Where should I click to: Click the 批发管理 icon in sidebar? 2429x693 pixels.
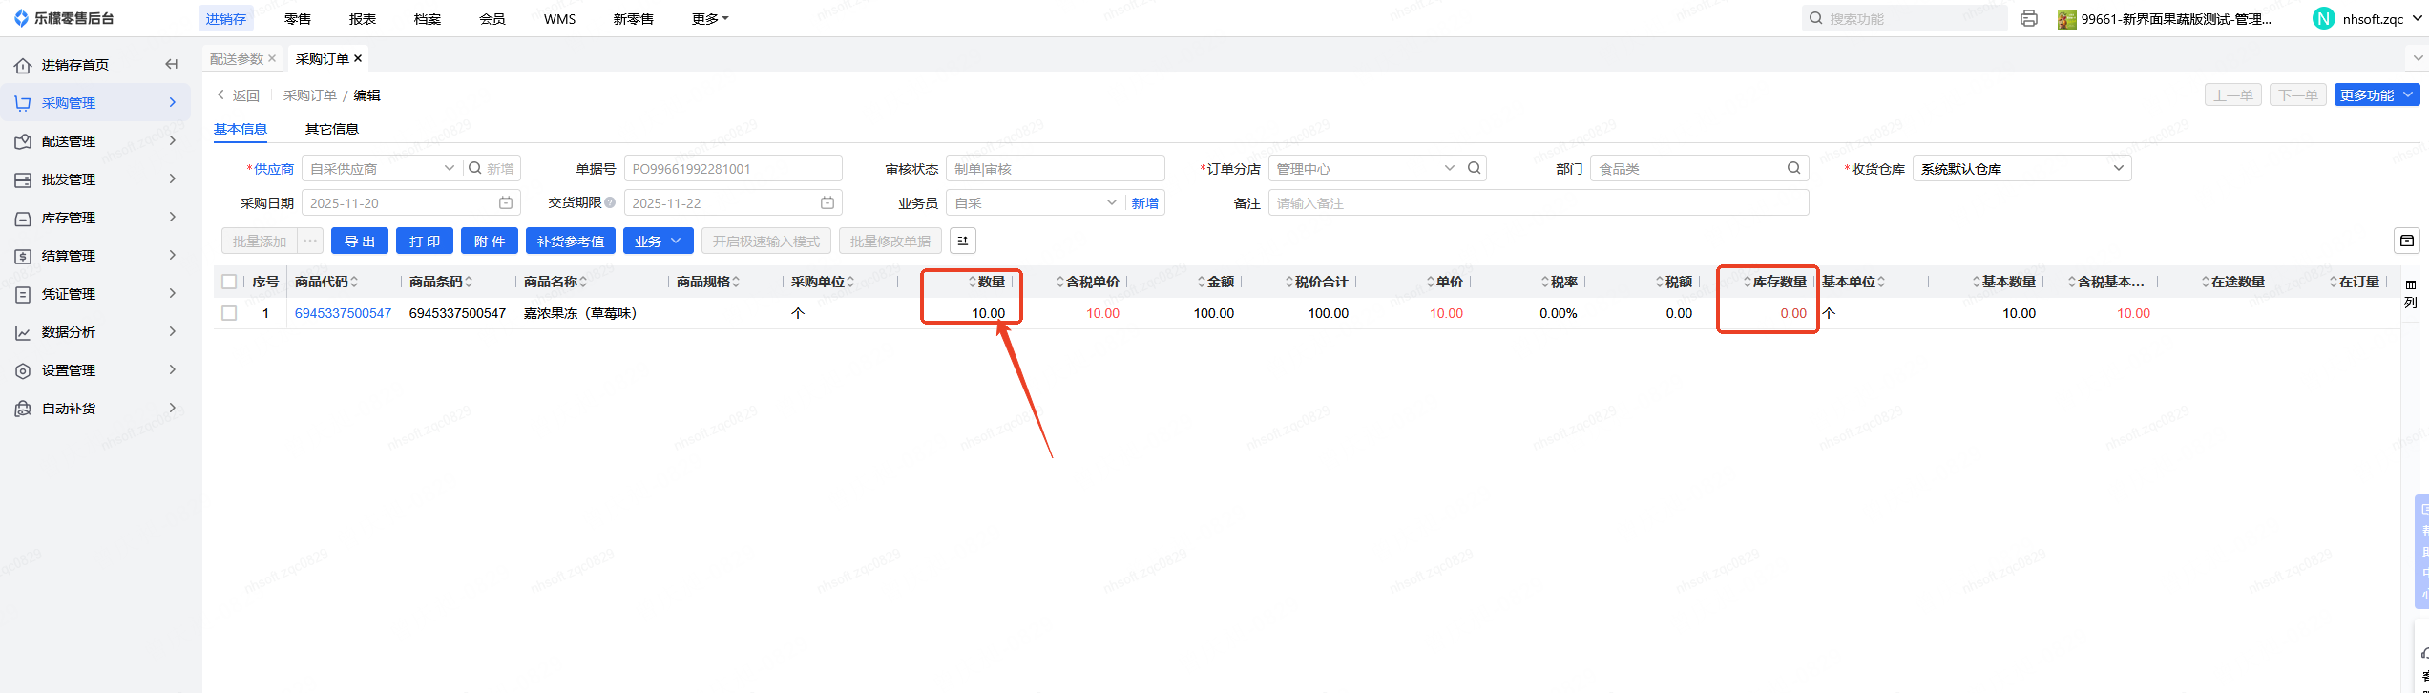click(x=23, y=179)
